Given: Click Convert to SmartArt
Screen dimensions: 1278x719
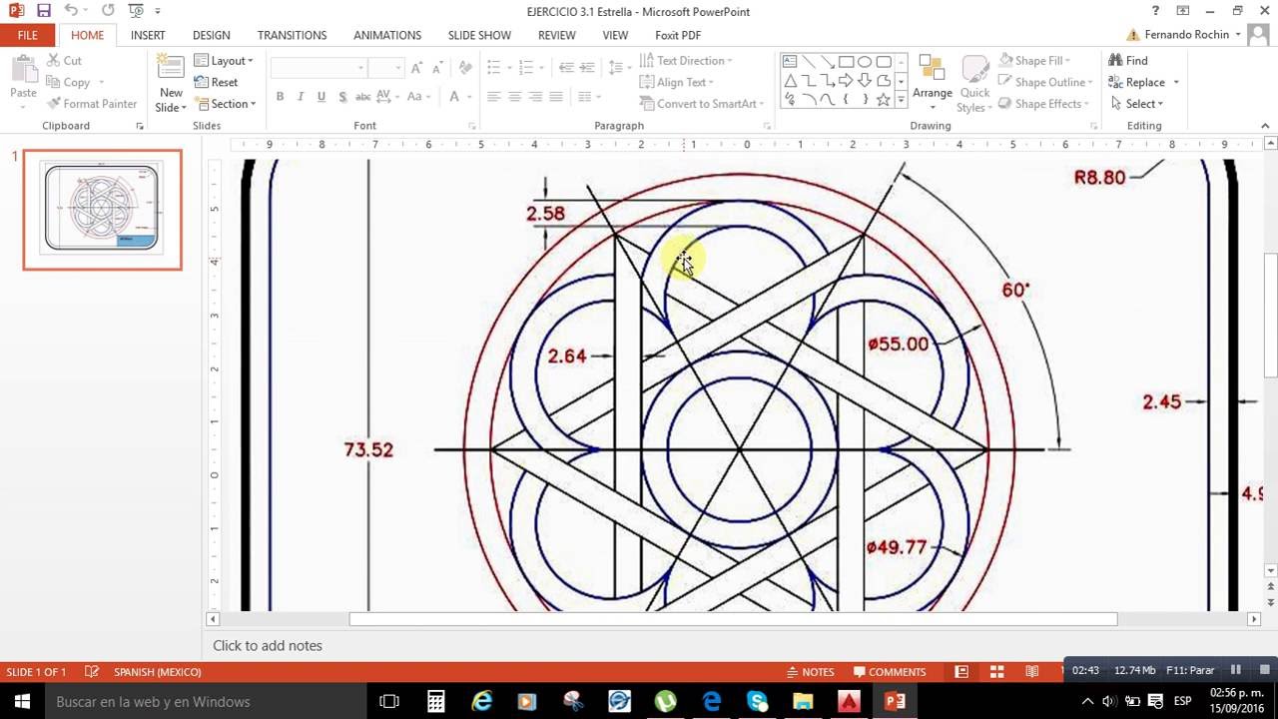Looking at the screenshot, I should click(701, 104).
